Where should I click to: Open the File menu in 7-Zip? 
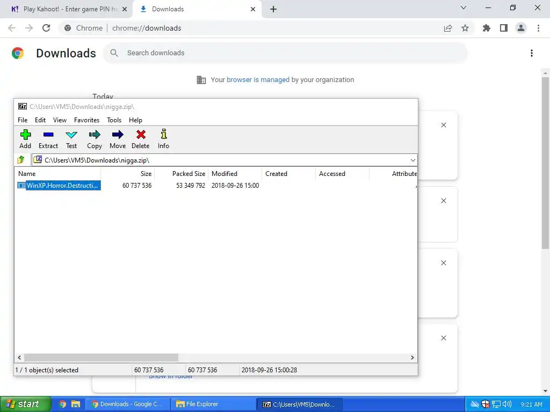pos(23,120)
